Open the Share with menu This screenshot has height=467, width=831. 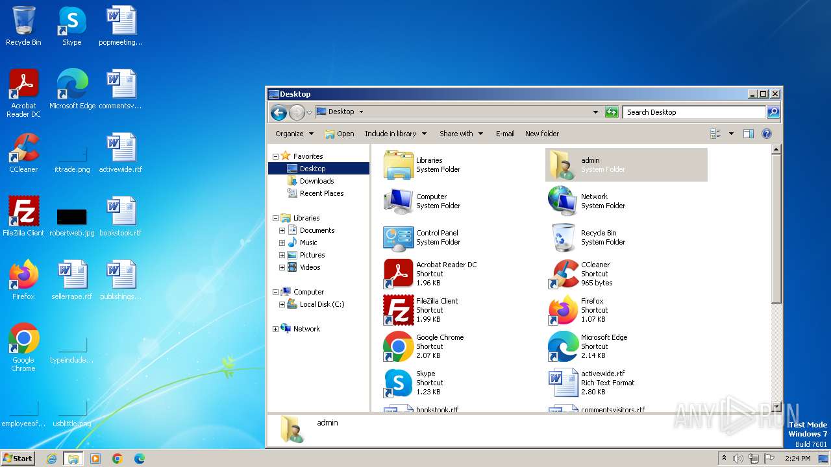[x=461, y=134]
